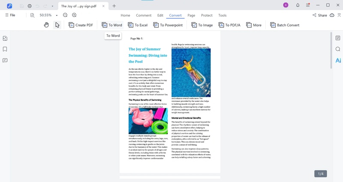The height and width of the screenshot is (182, 343).
Task: Switch to the Home tab
Action: coord(125,15)
